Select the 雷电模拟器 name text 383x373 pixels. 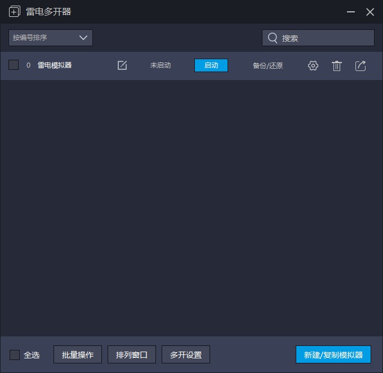point(55,65)
